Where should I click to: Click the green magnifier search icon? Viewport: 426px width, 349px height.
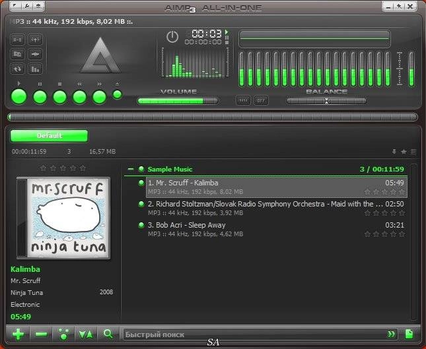click(x=108, y=334)
